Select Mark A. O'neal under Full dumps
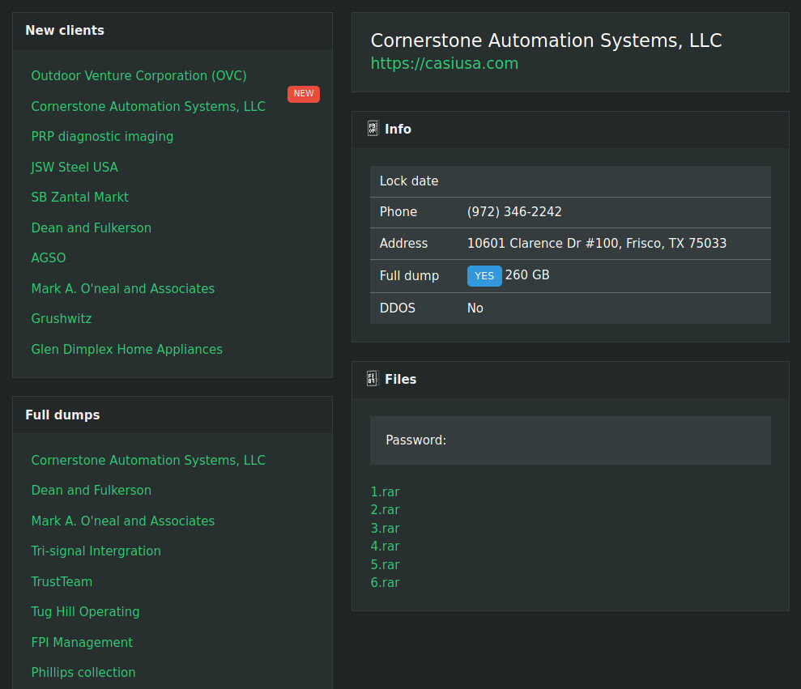The height and width of the screenshot is (689, 801). (x=123, y=521)
